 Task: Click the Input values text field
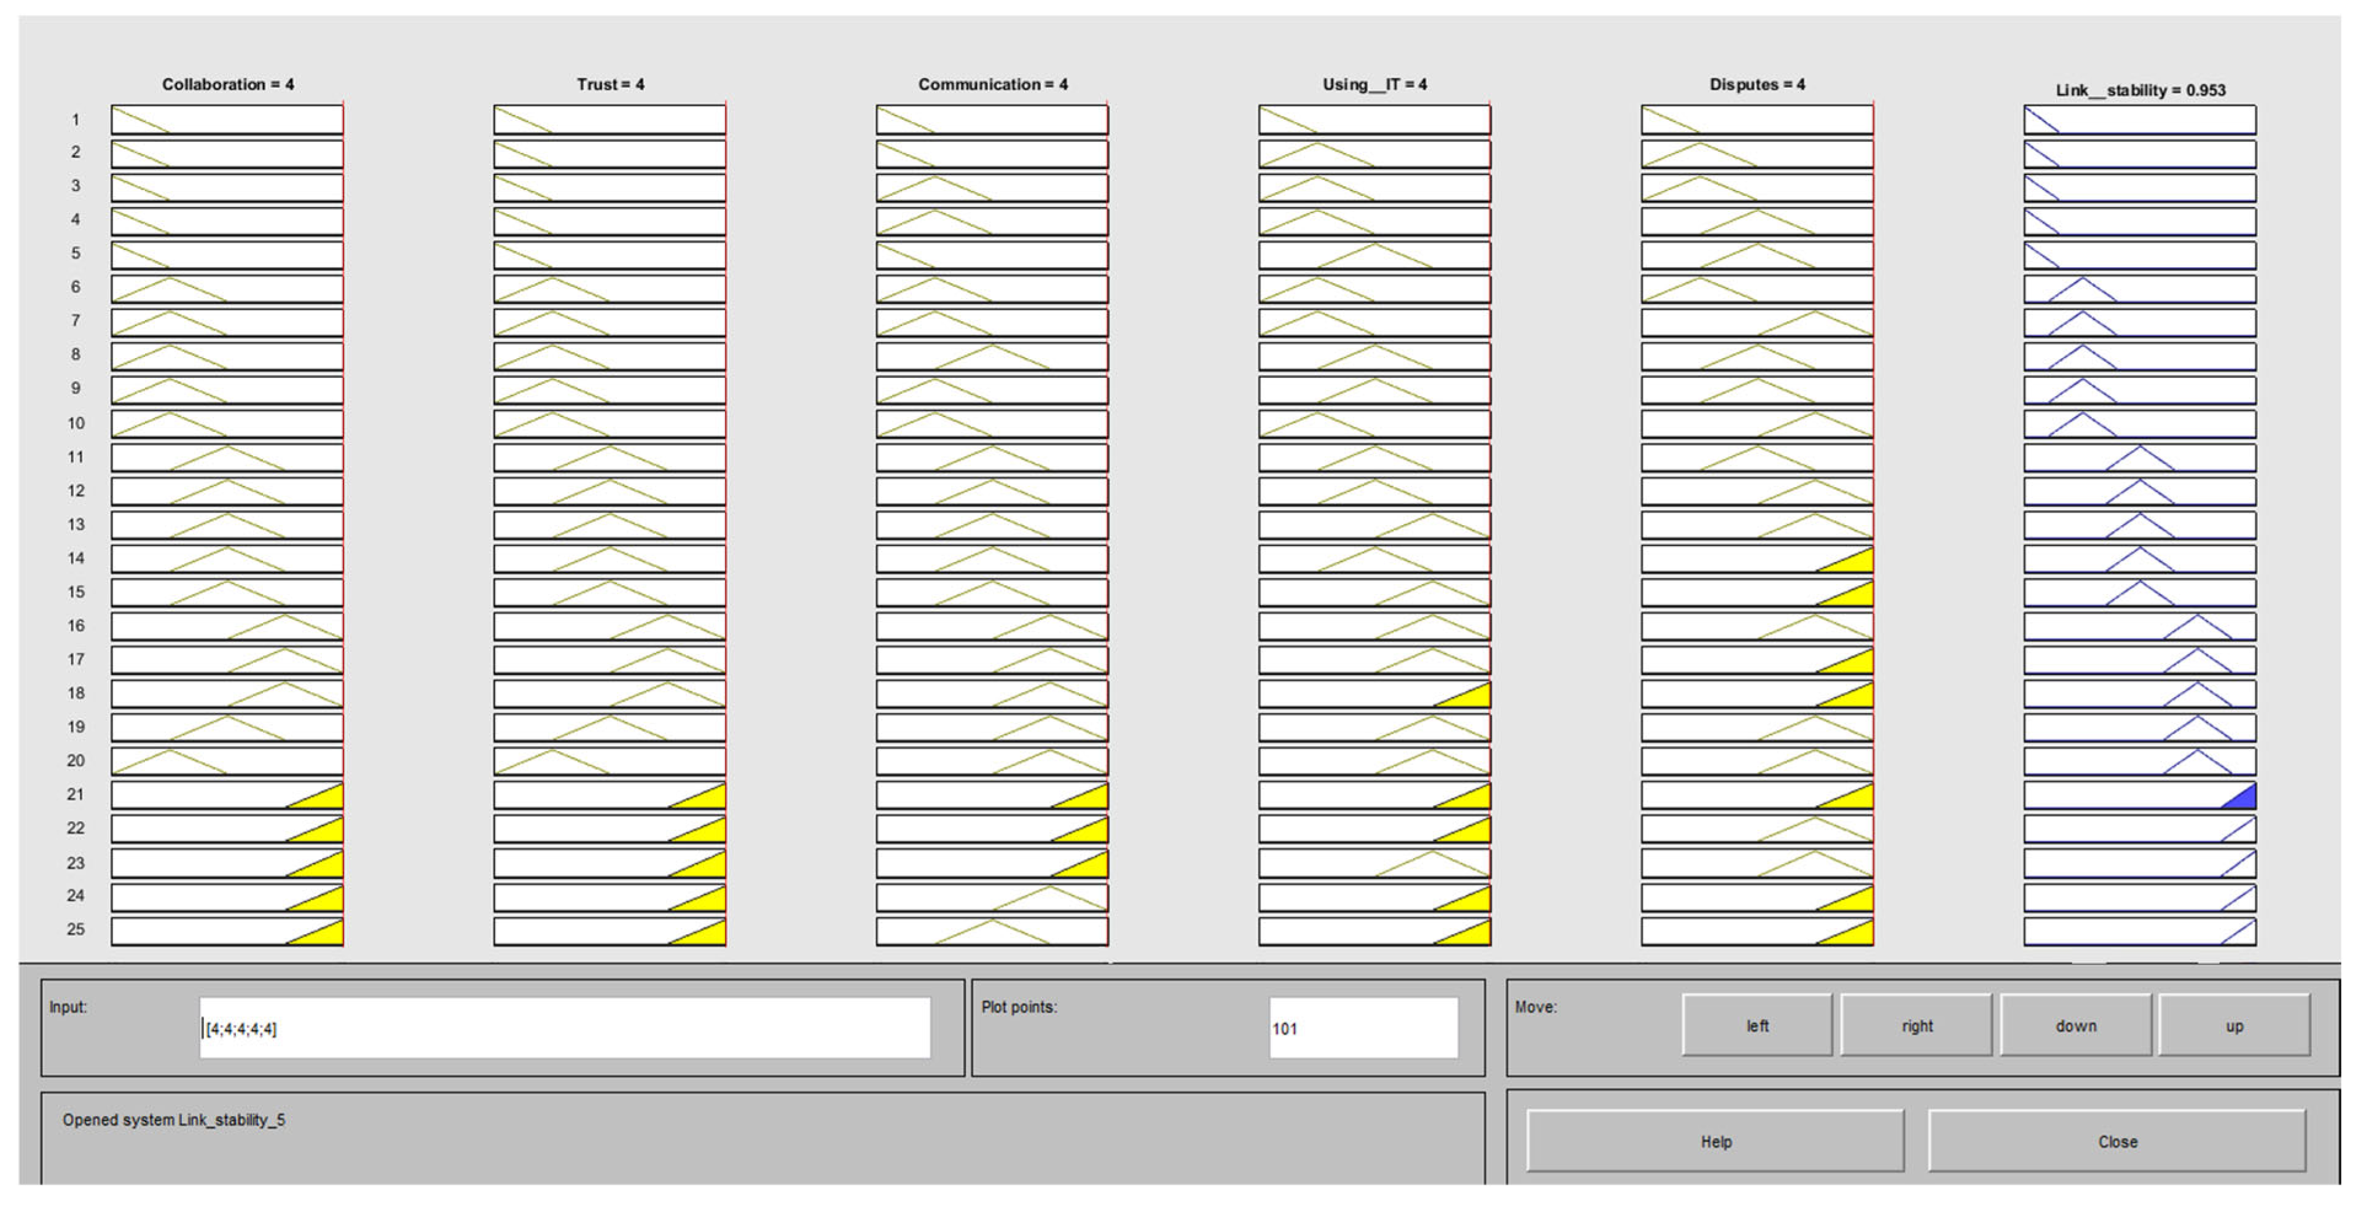564,1028
